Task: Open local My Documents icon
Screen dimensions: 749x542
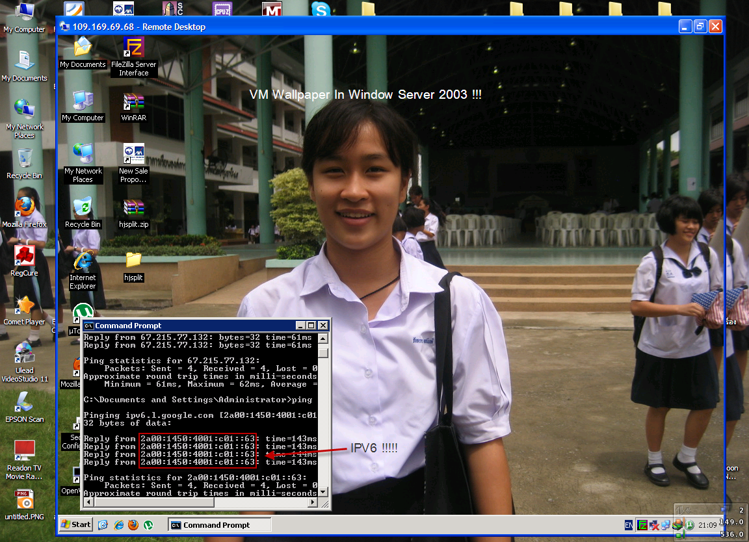Action: pos(24,66)
